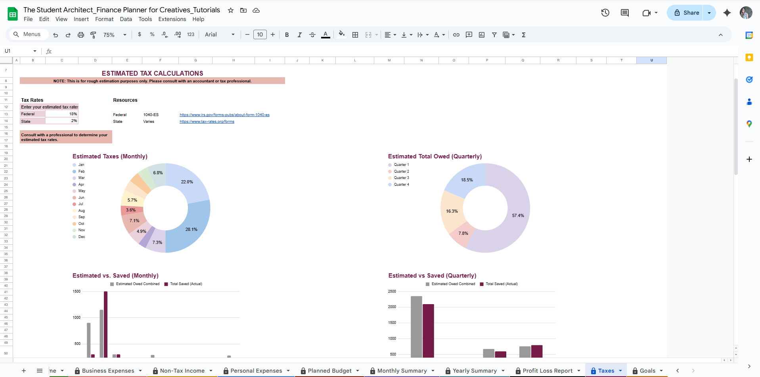The image size is (760, 377).
Task: Open the tax-rates.org forms link
Action: point(207,122)
